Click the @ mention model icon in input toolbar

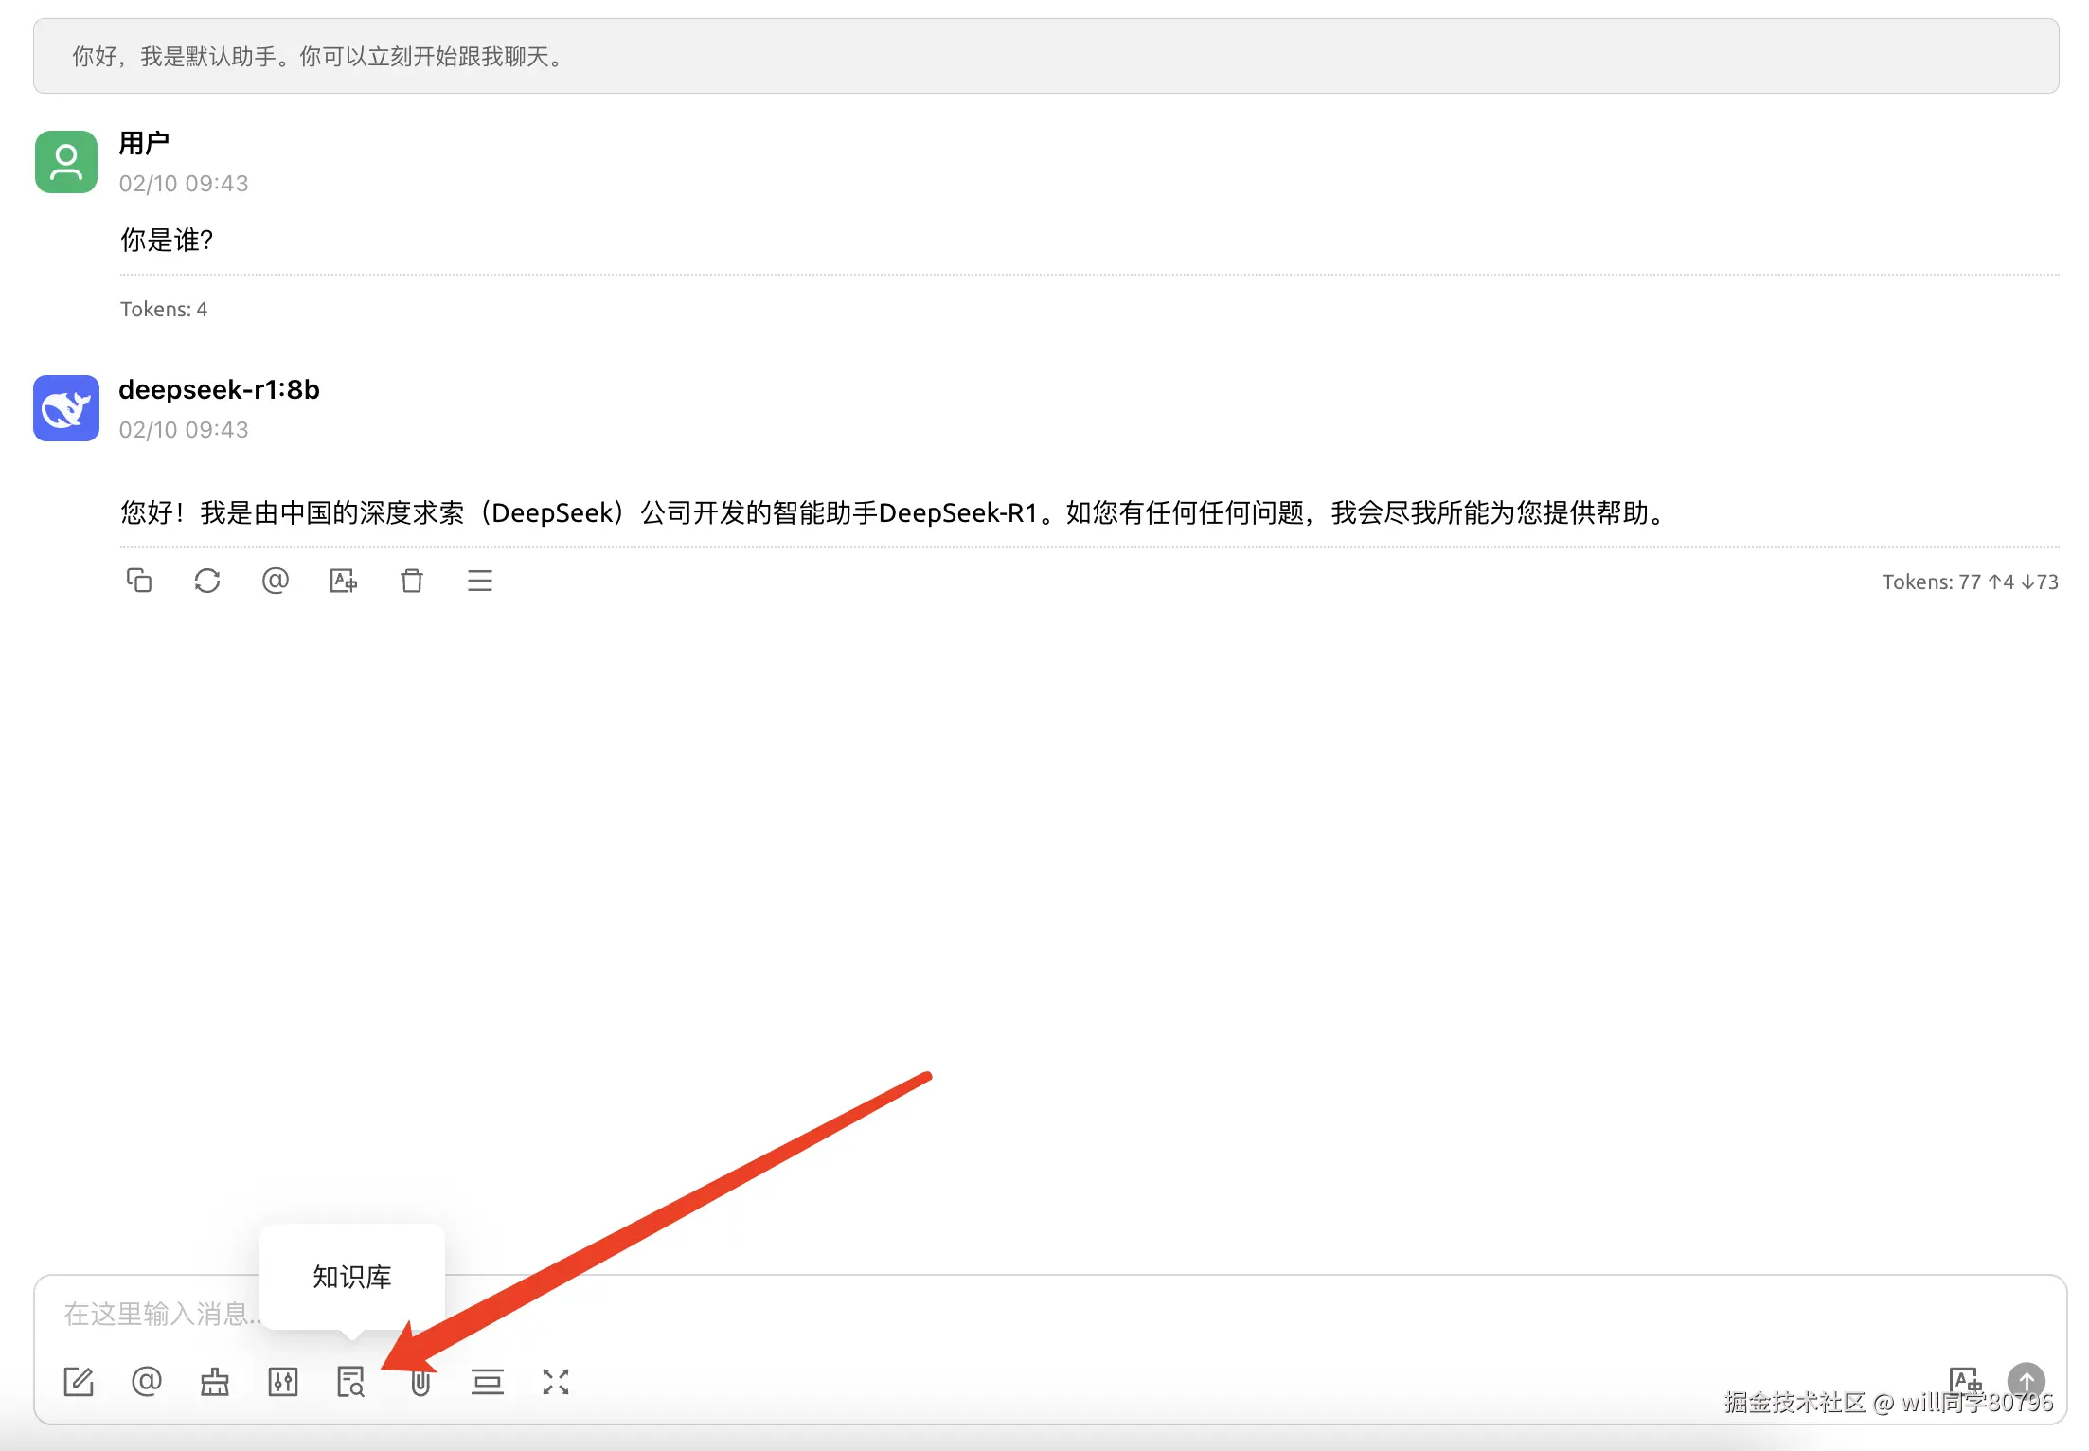pos(147,1382)
